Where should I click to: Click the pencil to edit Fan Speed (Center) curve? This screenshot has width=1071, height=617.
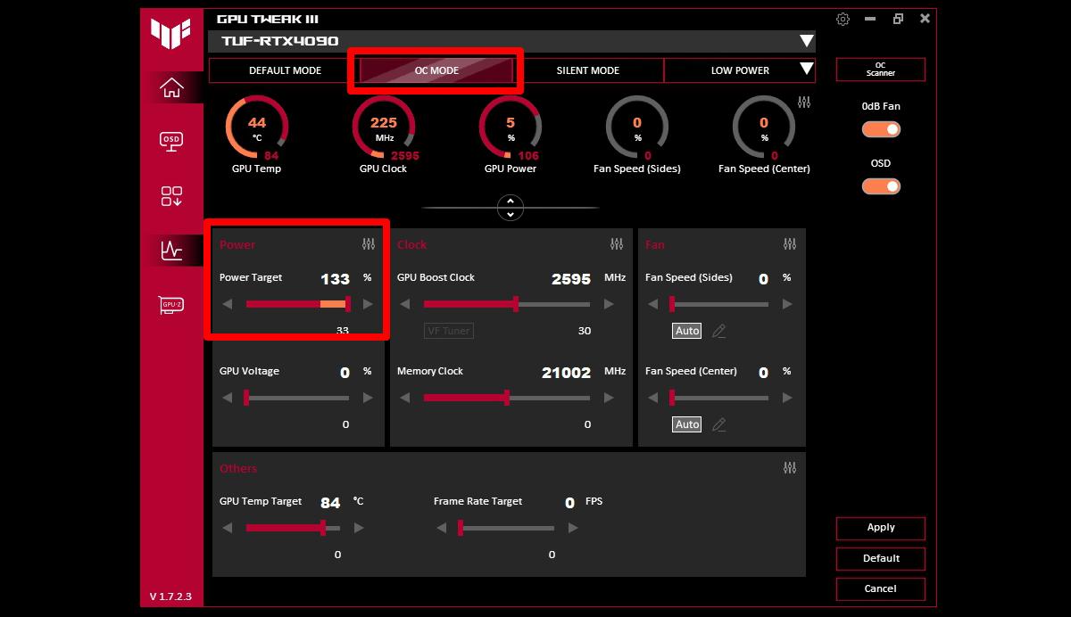pyautogui.click(x=718, y=424)
